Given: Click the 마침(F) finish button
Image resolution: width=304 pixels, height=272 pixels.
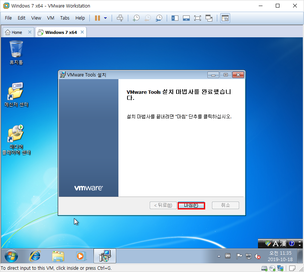Looking at the screenshot, I should pos(191,205).
